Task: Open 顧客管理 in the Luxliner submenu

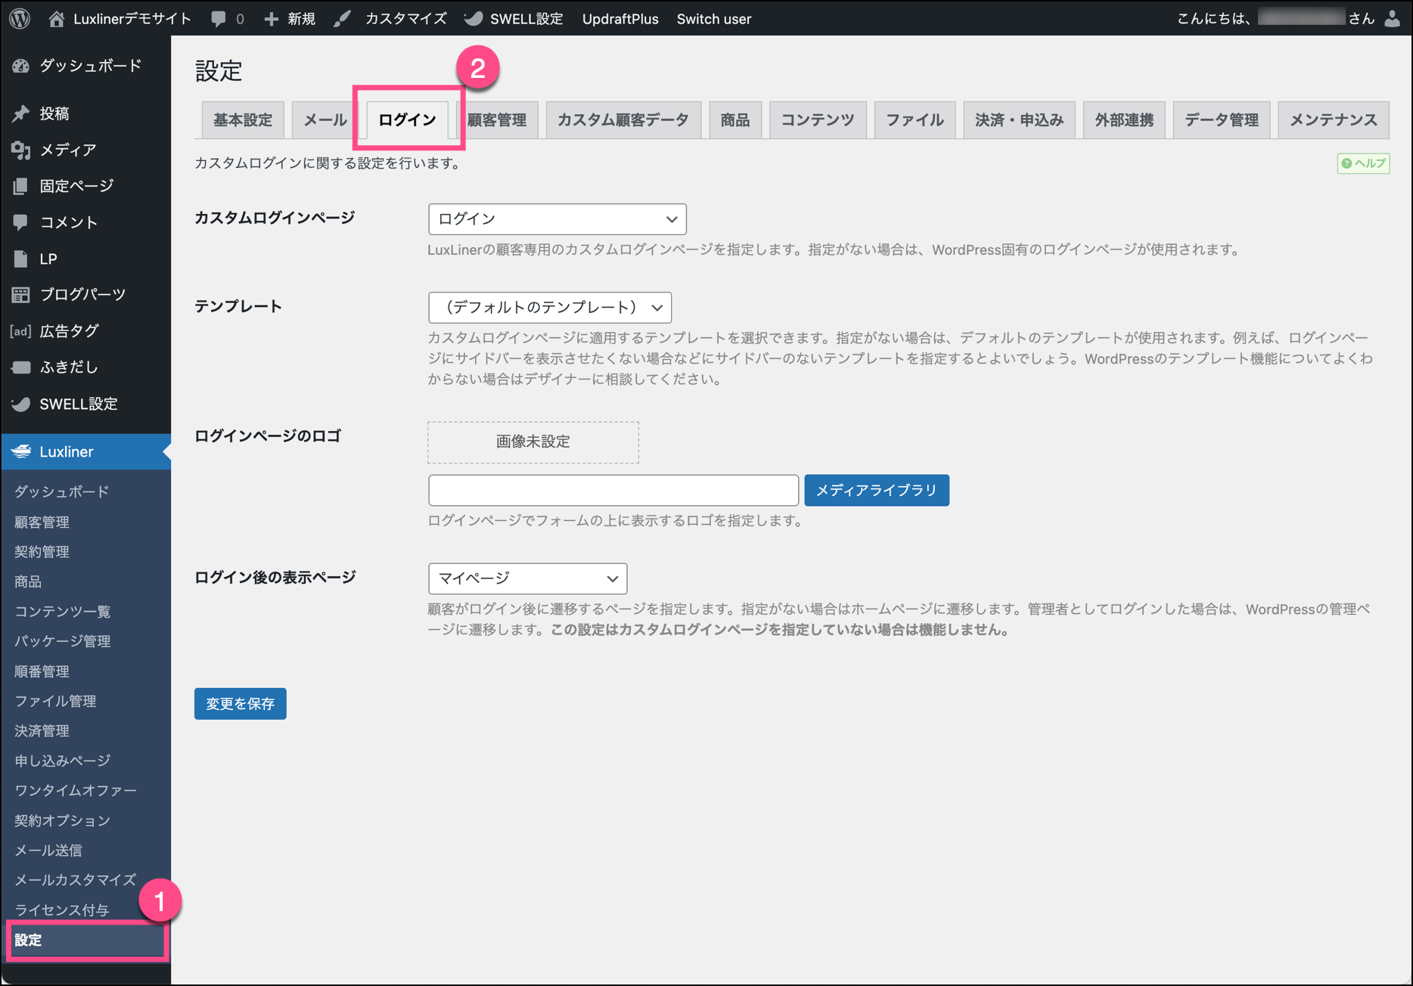Action: click(42, 522)
